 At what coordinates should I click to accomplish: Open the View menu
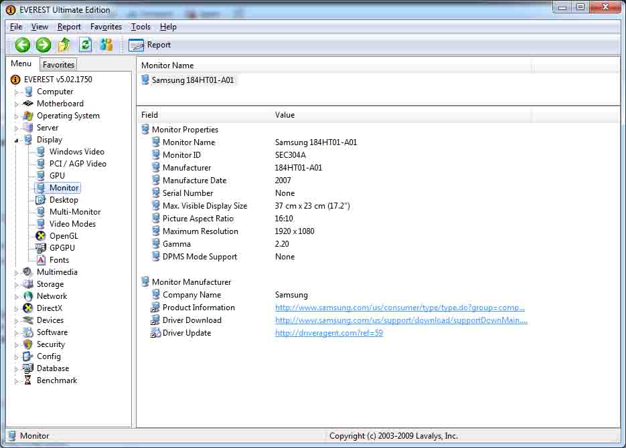point(40,27)
